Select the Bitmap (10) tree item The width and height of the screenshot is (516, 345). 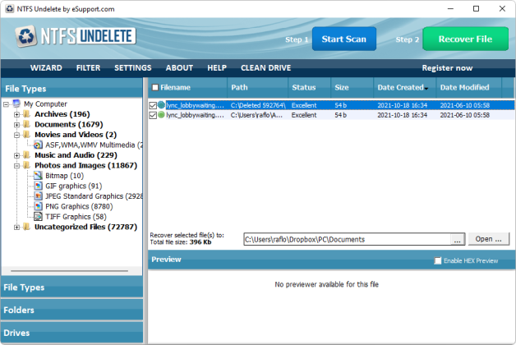tap(64, 176)
